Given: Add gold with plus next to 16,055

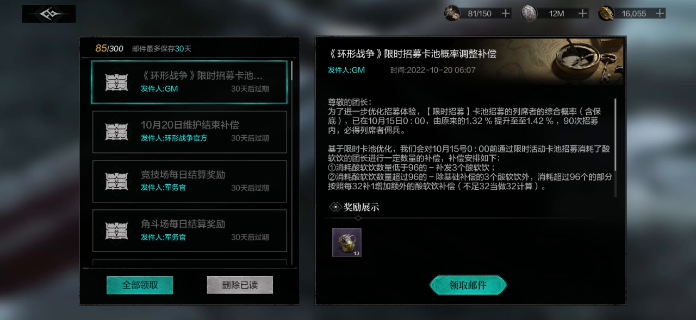Looking at the screenshot, I should (660, 14).
